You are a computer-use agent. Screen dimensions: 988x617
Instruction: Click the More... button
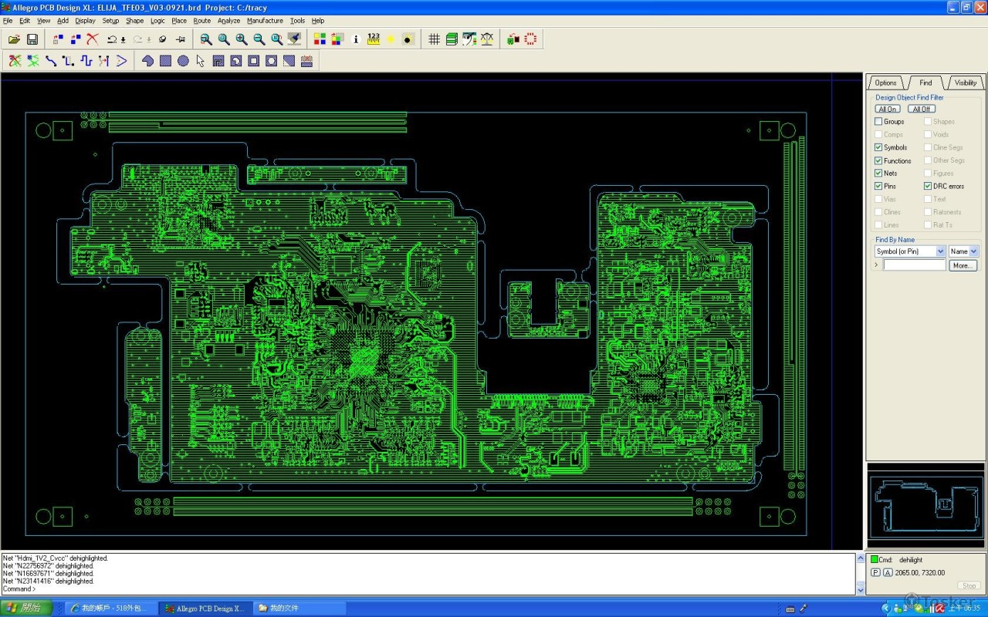pos(963,265)
